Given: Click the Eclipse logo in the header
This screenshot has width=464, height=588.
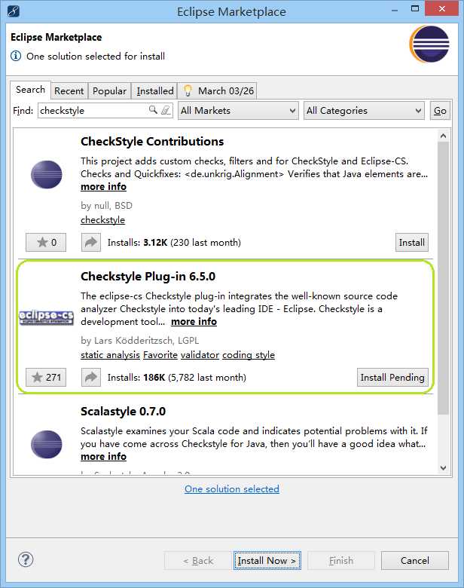Looking at the screenshot, I should tap(429, 44).
